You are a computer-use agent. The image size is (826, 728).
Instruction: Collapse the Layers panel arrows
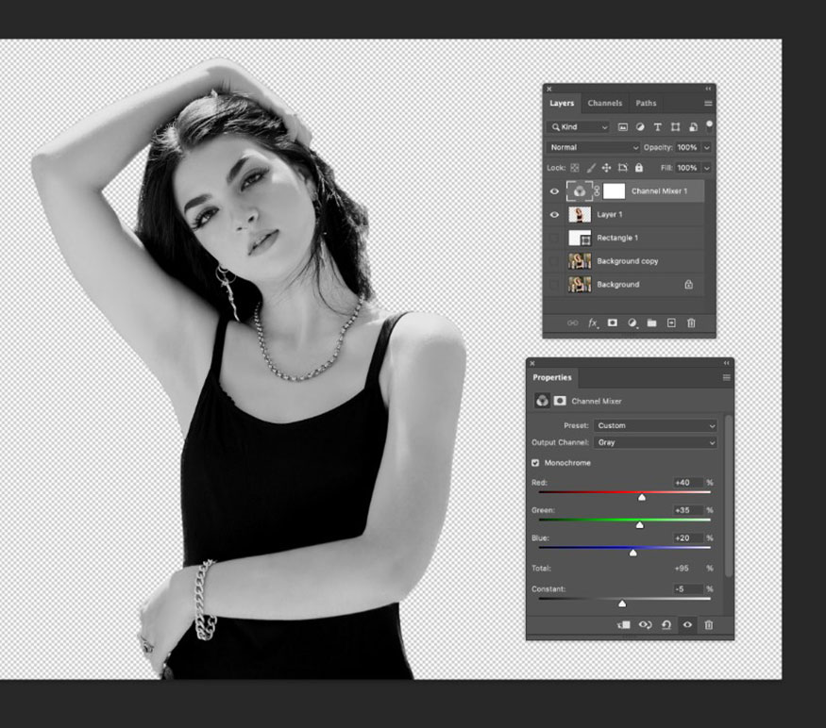tap(708, 89)
